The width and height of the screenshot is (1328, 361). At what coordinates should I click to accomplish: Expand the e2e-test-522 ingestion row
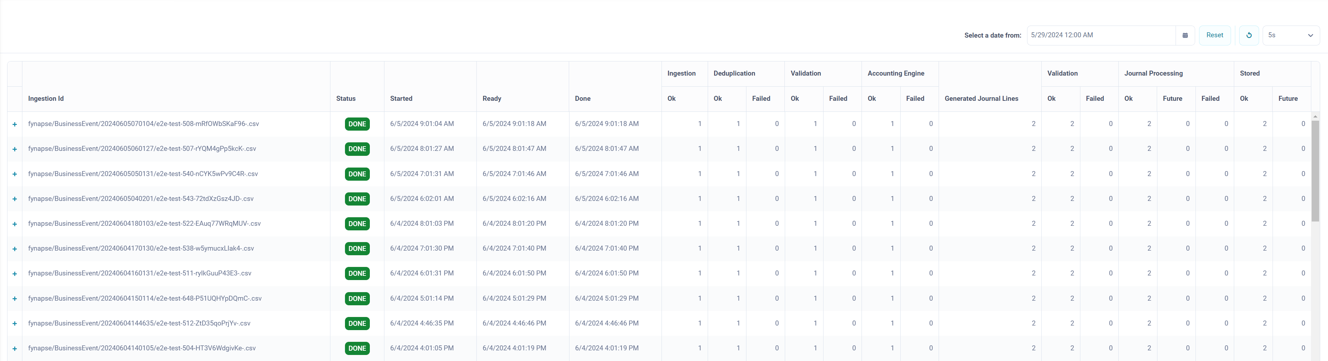(x=15, y=224)
